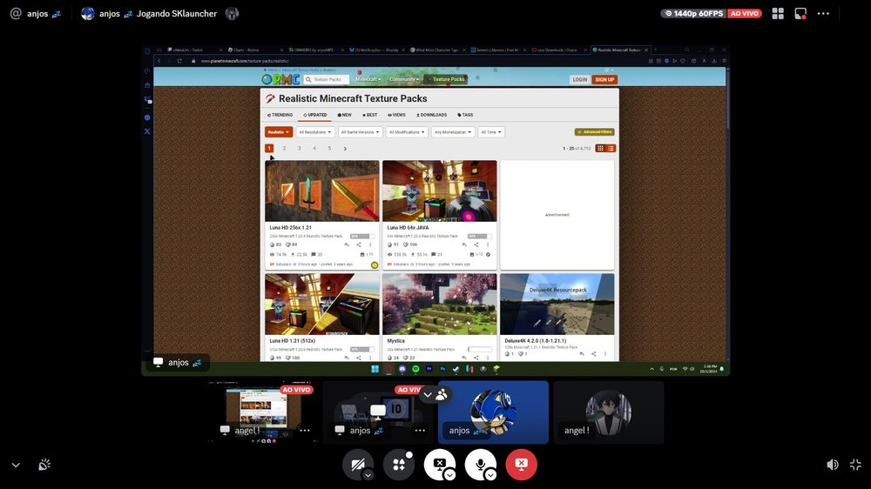The image size is (871, 489).
Task: Click the Windows Start button in streamed taskbar
Action: click(375, 369)
